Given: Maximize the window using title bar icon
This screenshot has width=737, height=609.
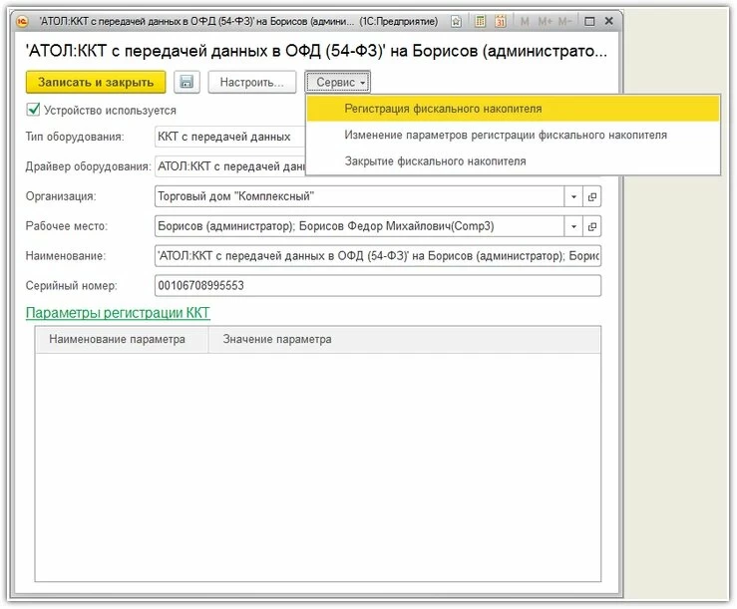Looking at the screenshot, I should (x=587, y=21).
